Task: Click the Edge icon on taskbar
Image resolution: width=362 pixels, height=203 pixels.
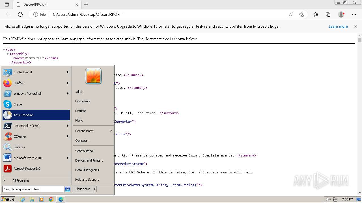Action: [x=61, y=199]
